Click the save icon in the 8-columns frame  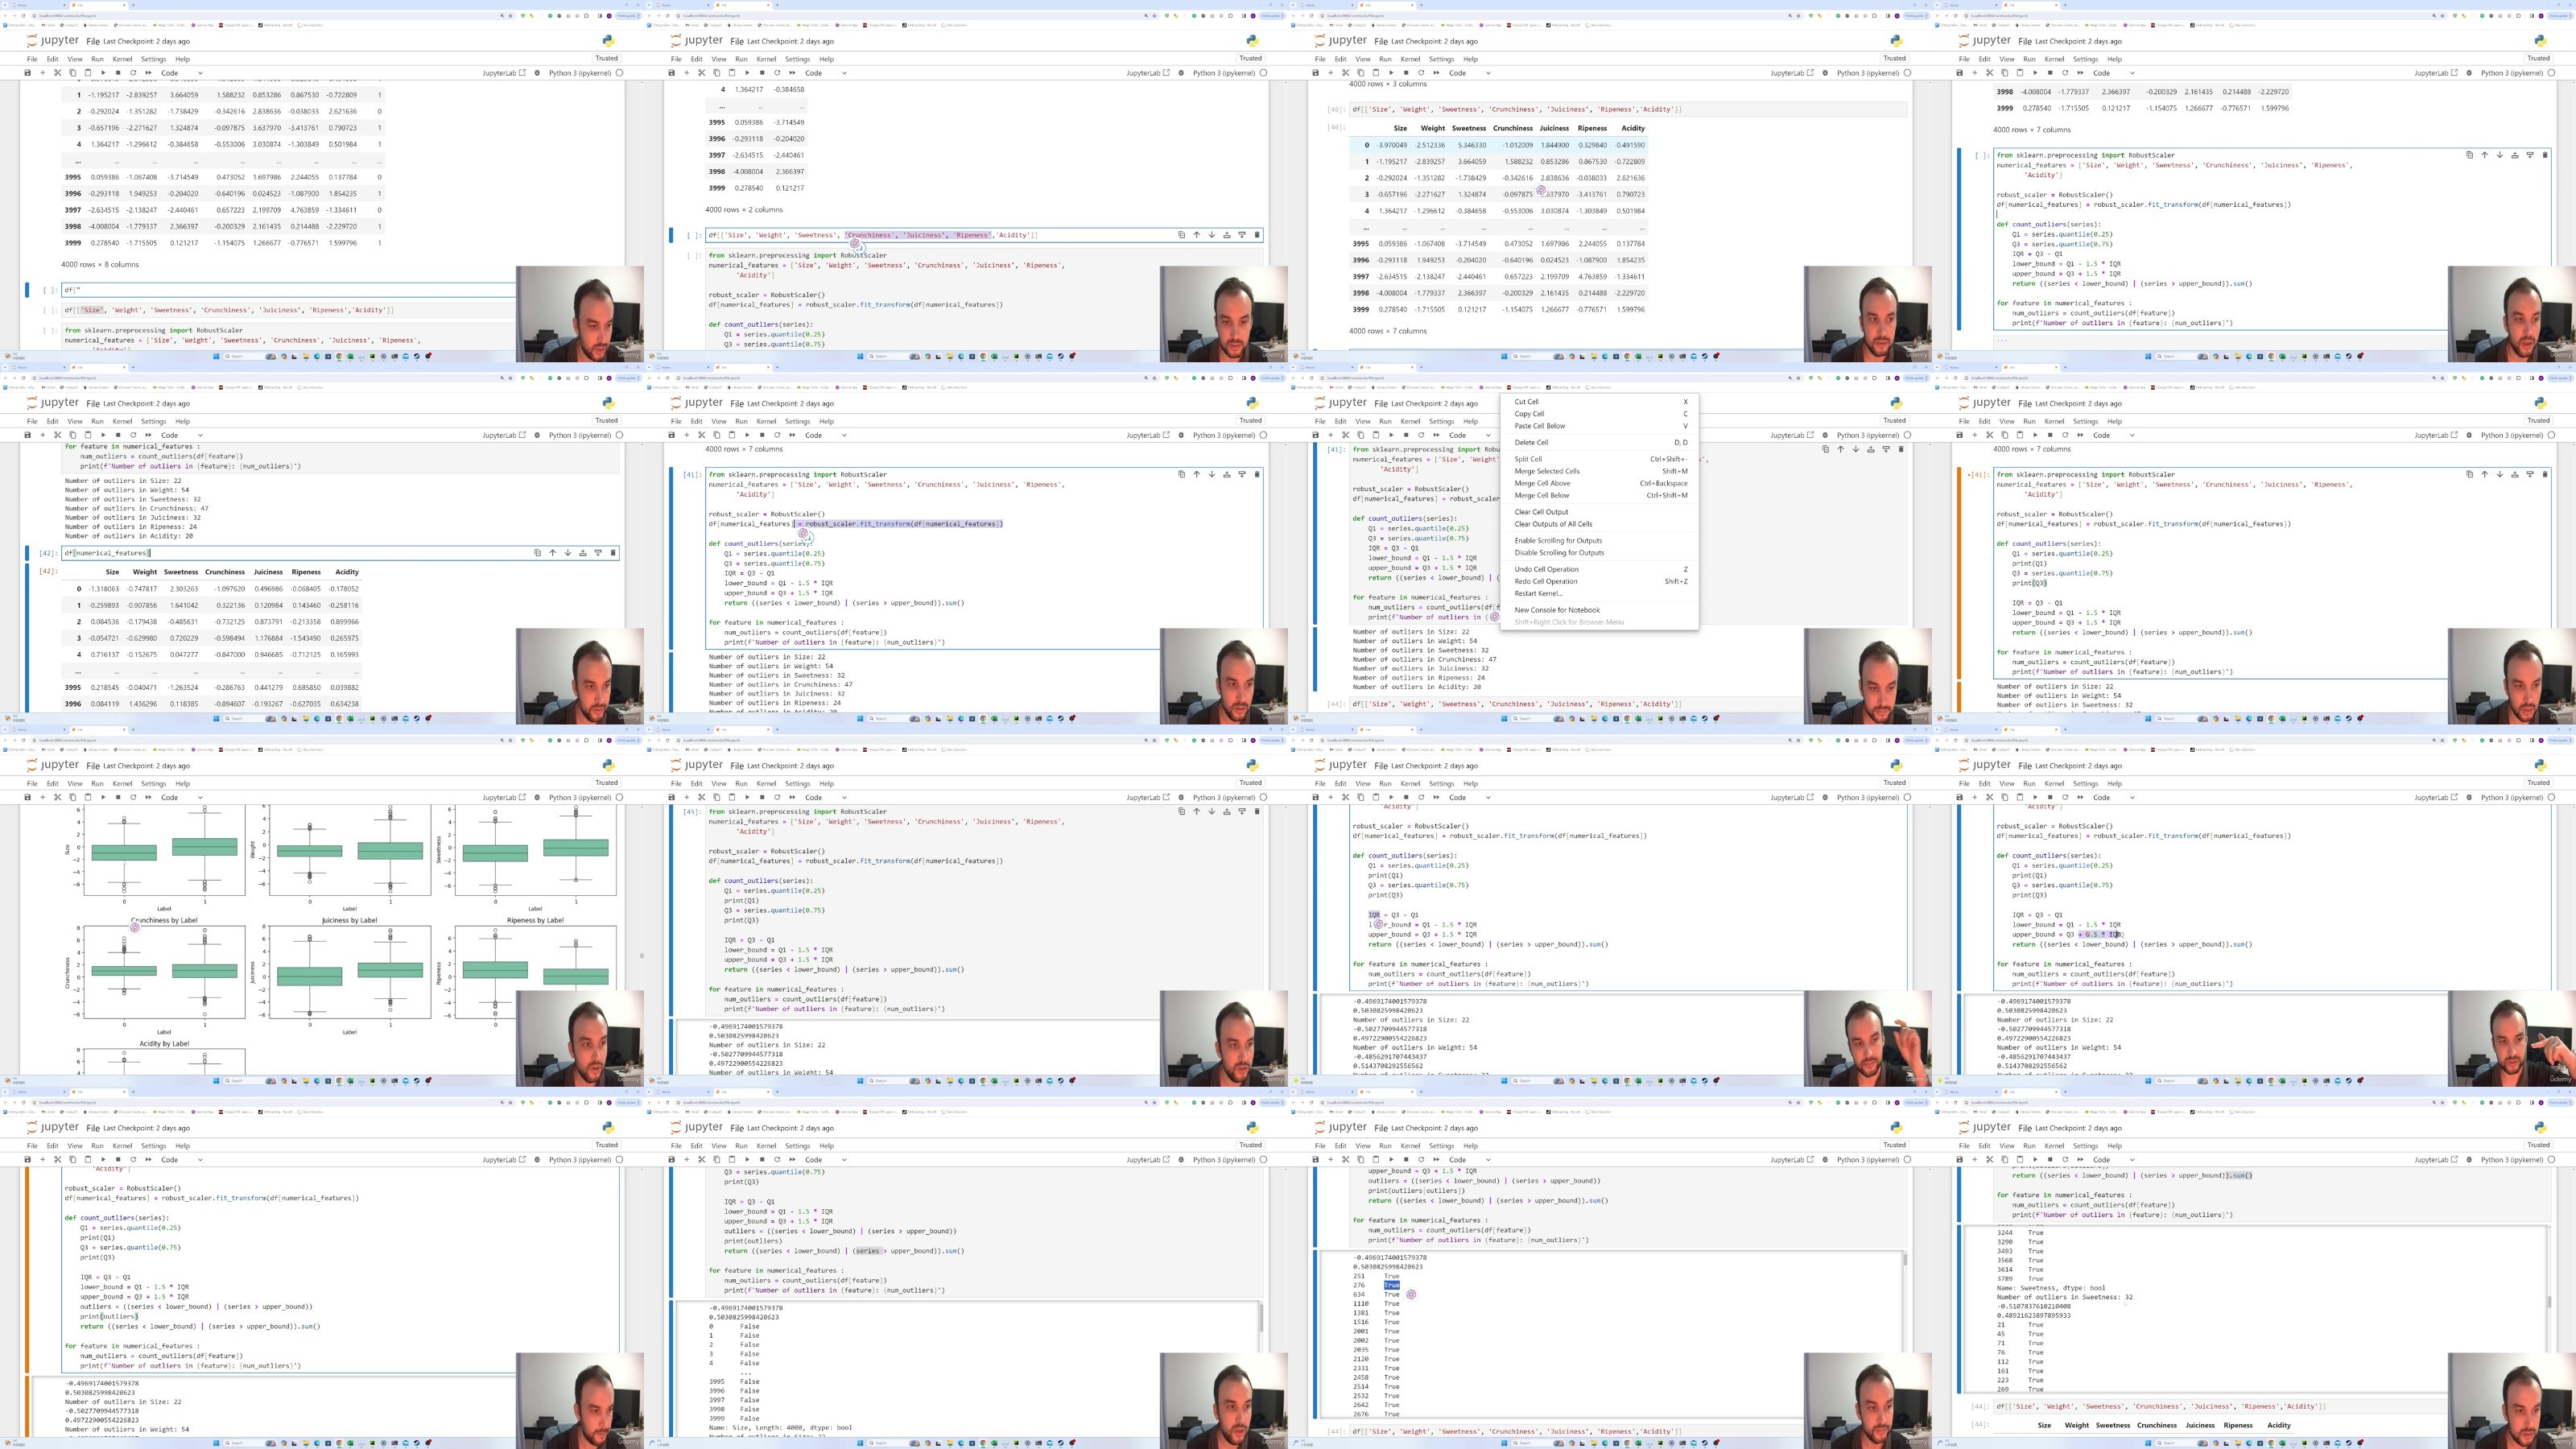27,73
